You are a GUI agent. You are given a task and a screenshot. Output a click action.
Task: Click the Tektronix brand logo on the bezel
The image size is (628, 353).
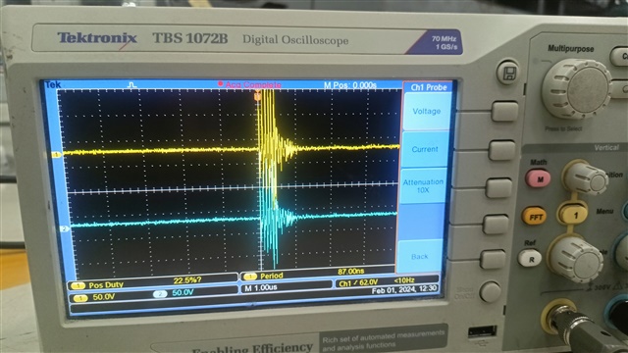(97, 38)
